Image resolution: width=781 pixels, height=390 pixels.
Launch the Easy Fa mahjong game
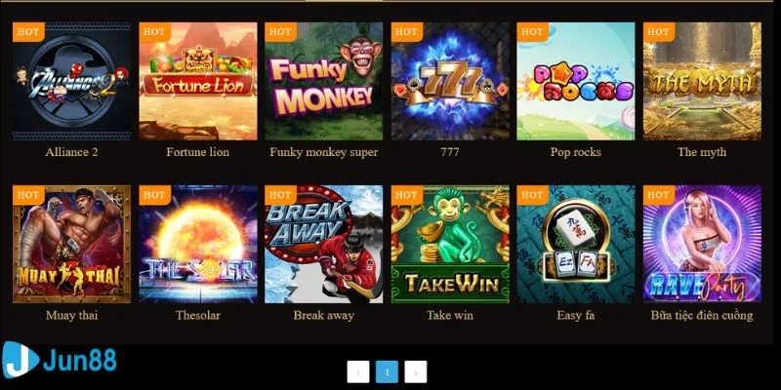coord(576,245)
